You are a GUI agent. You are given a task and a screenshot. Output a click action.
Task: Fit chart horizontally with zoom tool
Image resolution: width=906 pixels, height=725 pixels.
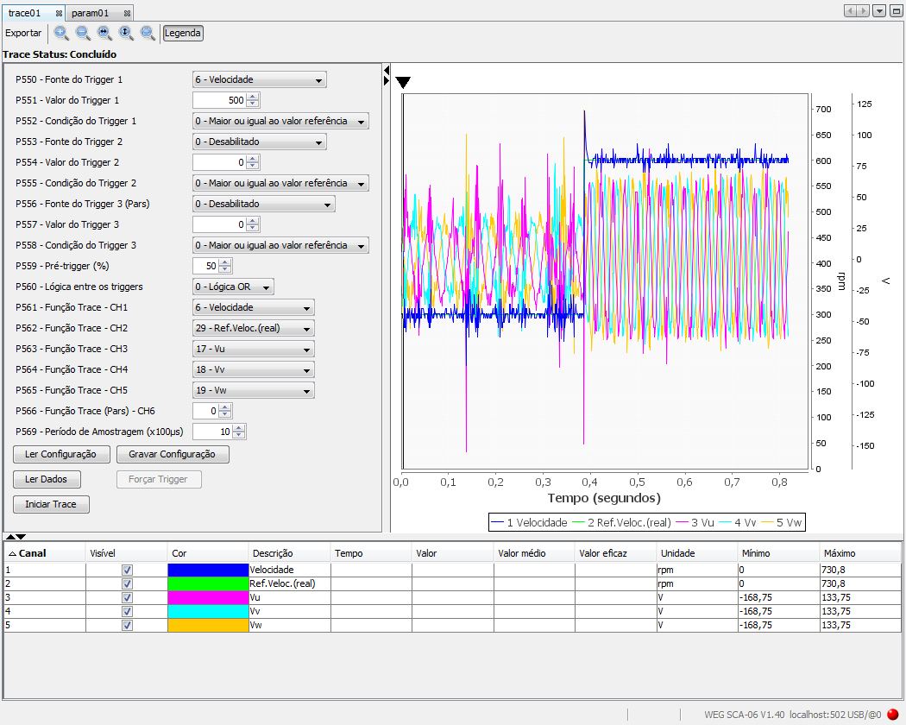point(104,33)
